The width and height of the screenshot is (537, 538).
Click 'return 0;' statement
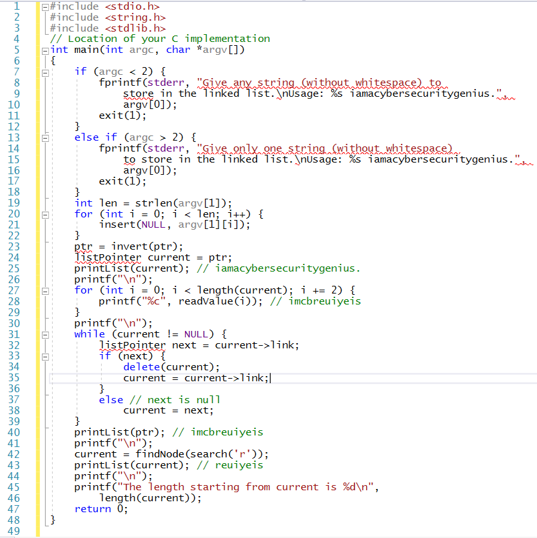[x=101, y=509]
